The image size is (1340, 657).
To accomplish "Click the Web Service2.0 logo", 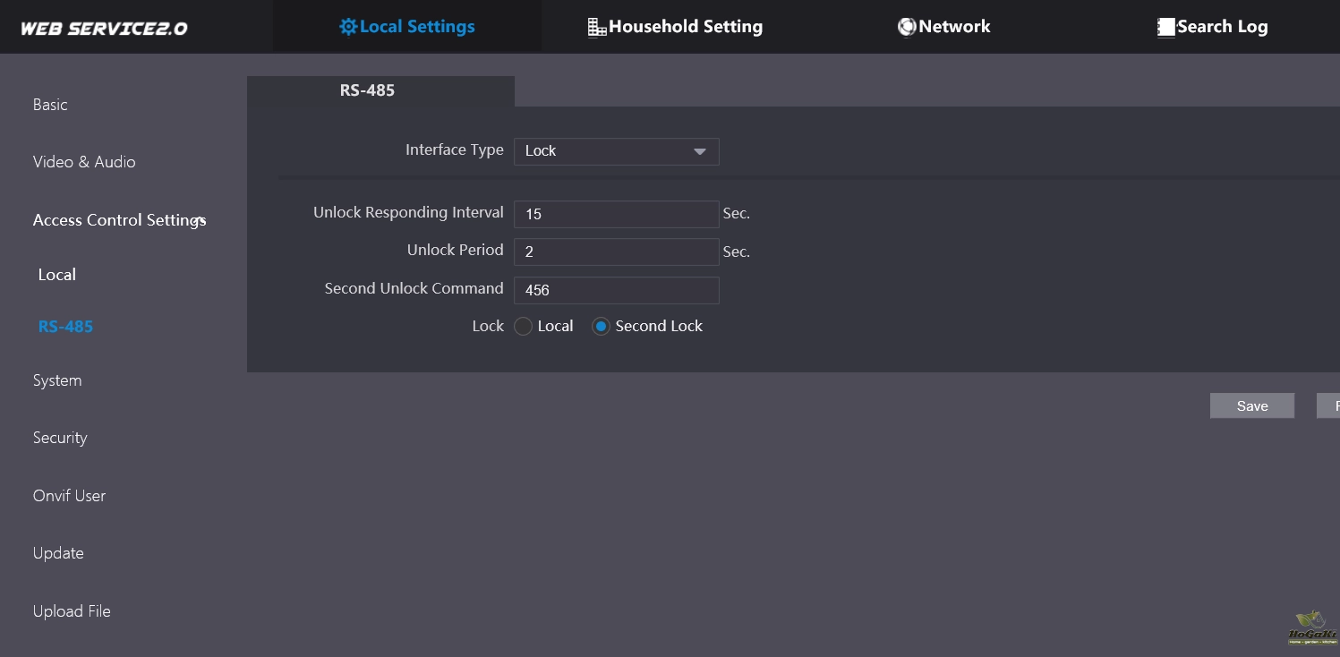I will coord(104,28).
